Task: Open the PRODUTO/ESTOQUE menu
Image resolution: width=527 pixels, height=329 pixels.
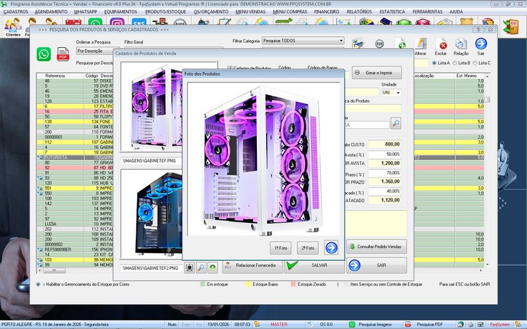Action: click(166, 12)
